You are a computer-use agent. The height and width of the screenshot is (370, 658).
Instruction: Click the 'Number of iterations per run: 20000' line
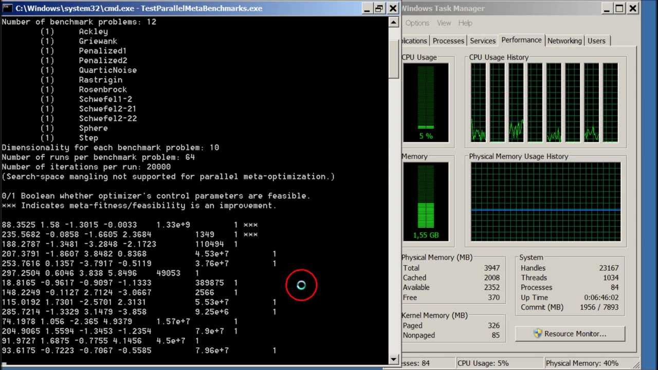click(86, 167)
